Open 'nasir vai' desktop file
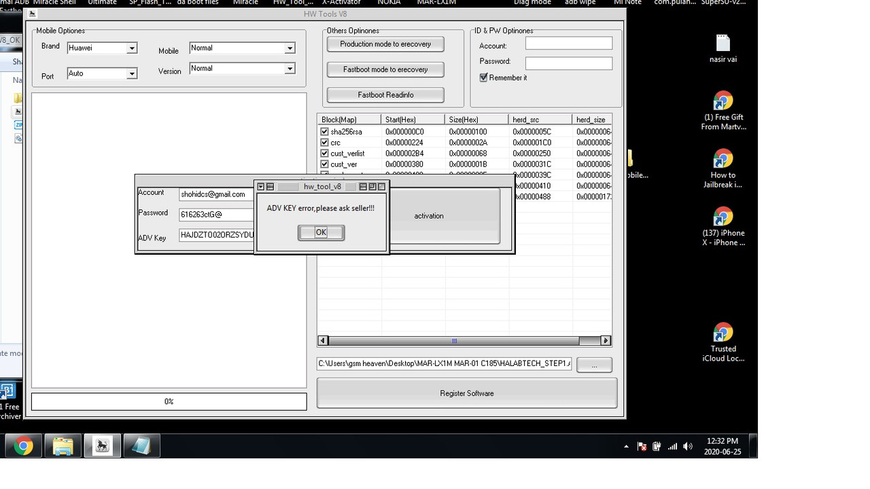Screen dimensions: 870x489 (x=723, y=49)
